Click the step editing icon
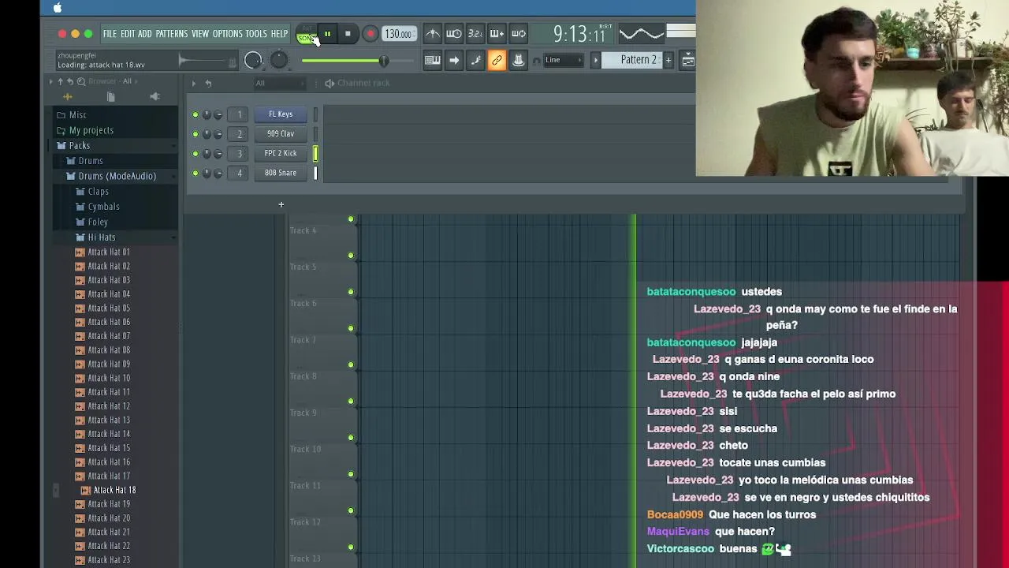The height and width of the screenshot is (568, 1009). tap(475, 60)
